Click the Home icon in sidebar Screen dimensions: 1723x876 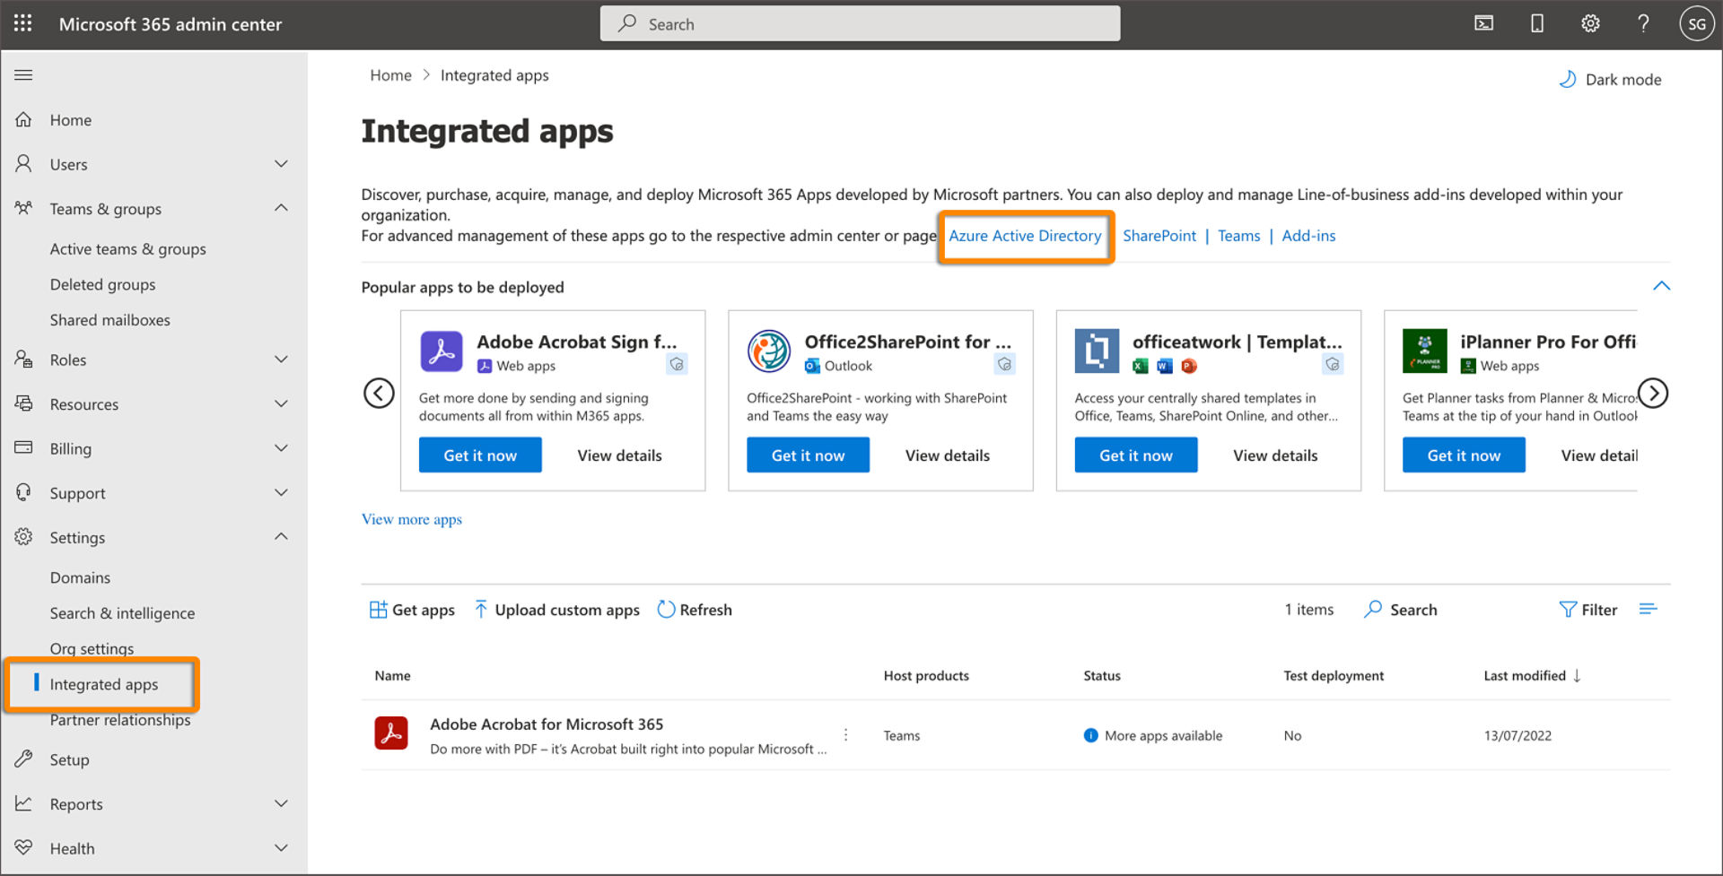23,119
